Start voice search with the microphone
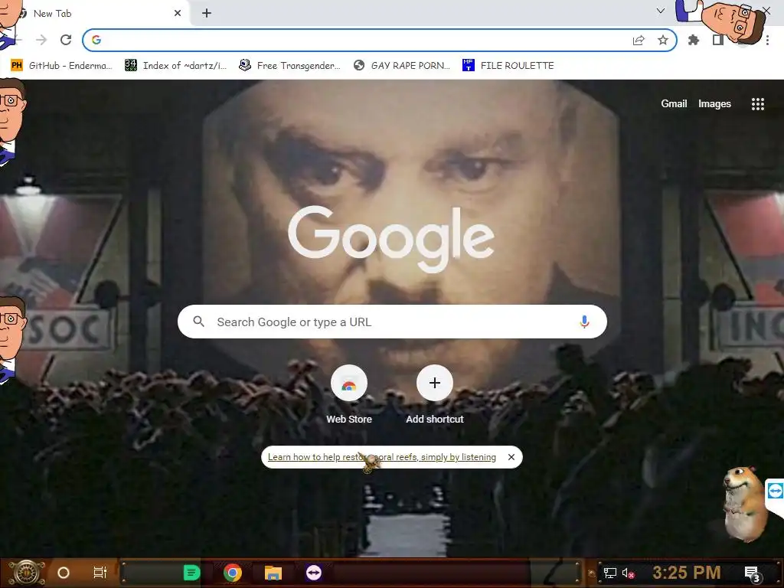This screenshot has width=784, height=588. coord(584,322)
